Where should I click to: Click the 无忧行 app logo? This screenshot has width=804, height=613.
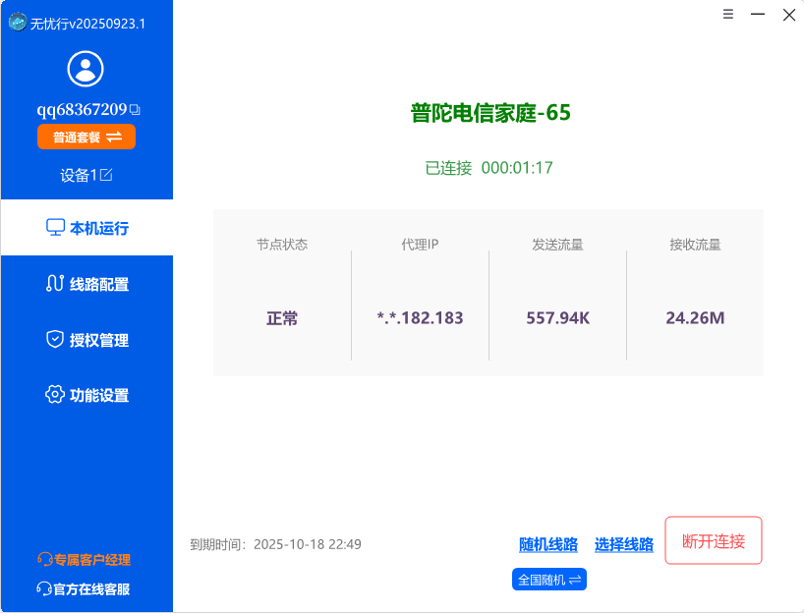pos(16,22)
